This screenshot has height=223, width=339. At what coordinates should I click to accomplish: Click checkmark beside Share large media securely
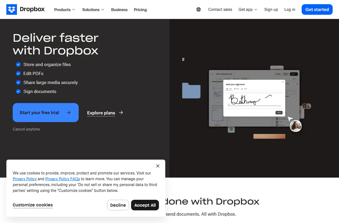(x=18, y=83)
